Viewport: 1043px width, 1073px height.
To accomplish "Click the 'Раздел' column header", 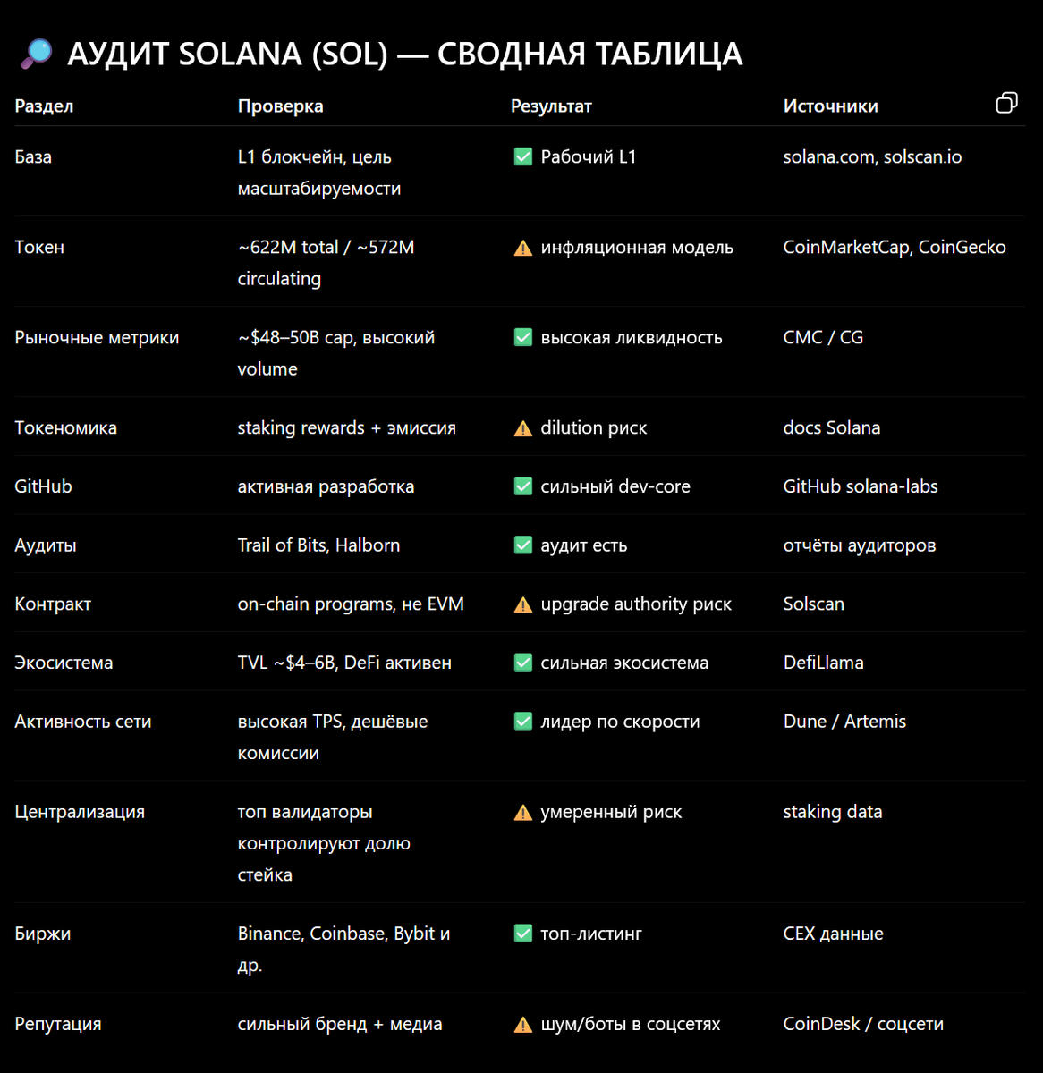I will pyautogui.click(x=44, y=106).
